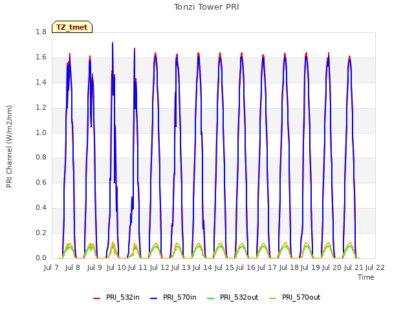The width and height of the screenshot is (414, 310).
Task: Click the Jul 22 x-axis tick label
Action: [x=375, y=267]
